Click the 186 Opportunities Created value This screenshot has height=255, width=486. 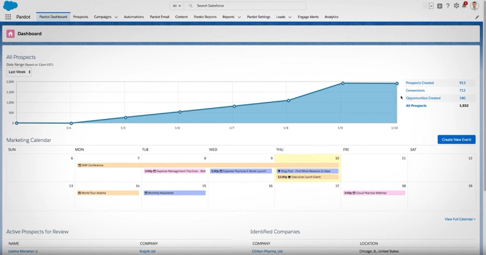point(462,98)
